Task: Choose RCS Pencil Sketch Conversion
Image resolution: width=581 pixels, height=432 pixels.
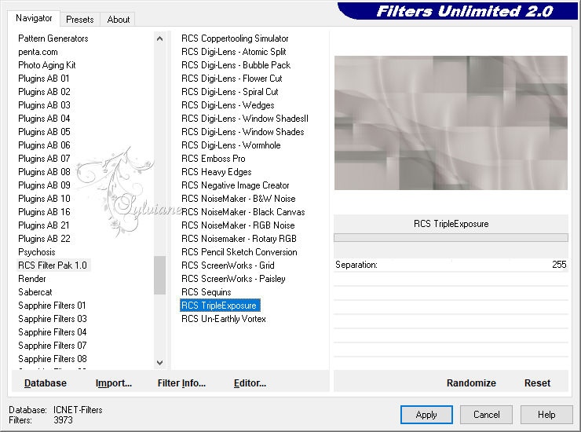Action: [x=239, y=252]
